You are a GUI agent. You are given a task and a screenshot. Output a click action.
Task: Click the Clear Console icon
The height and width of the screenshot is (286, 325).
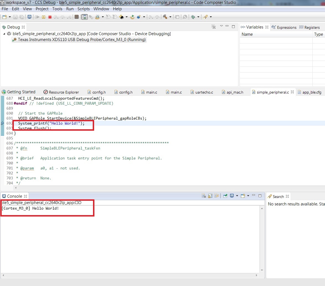pyautogui.click(x=204, y=196)
